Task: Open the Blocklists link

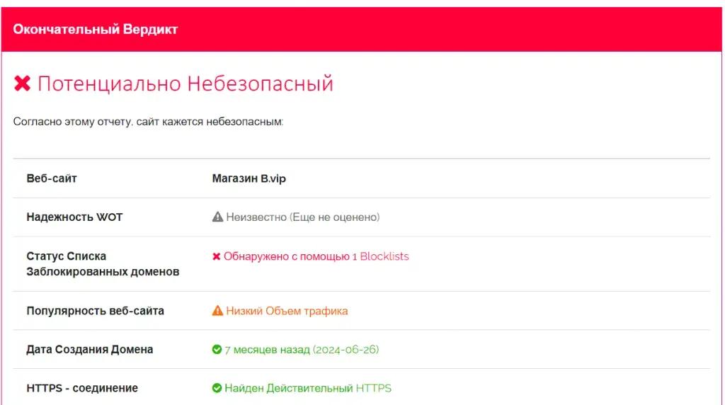Action: (x=384, y=256)
